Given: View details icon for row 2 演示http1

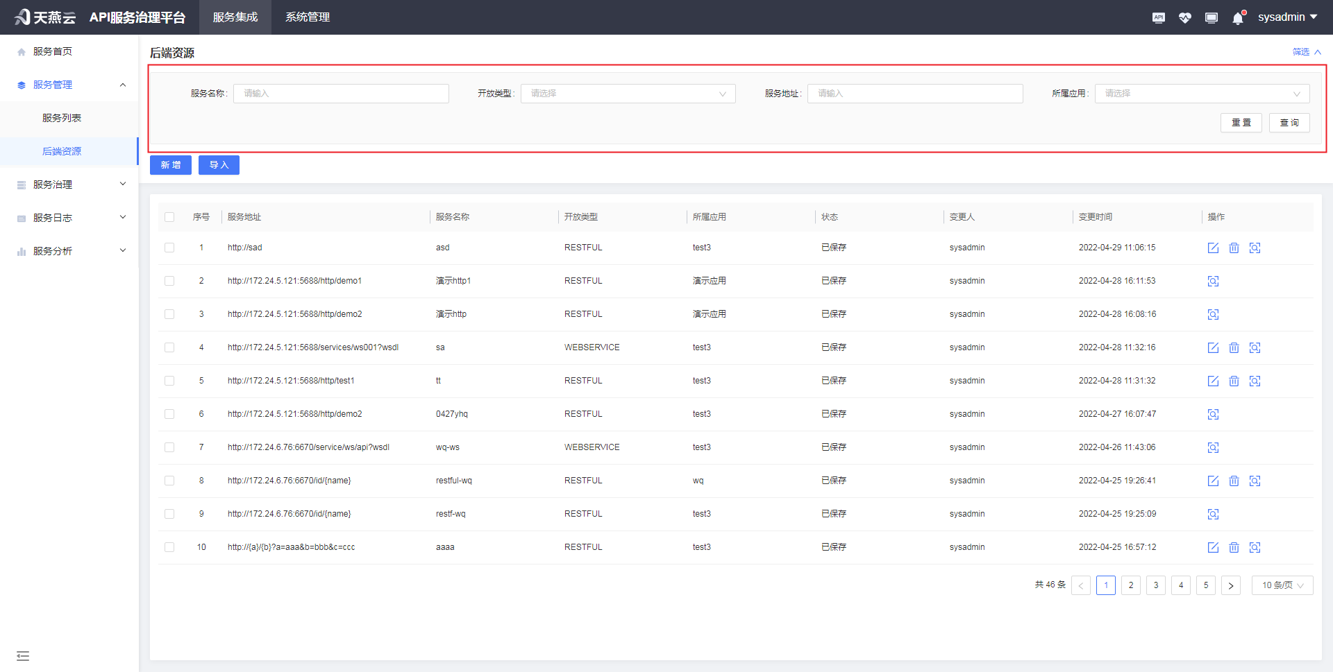Looking at the screenshot, I should [1213, 282].
